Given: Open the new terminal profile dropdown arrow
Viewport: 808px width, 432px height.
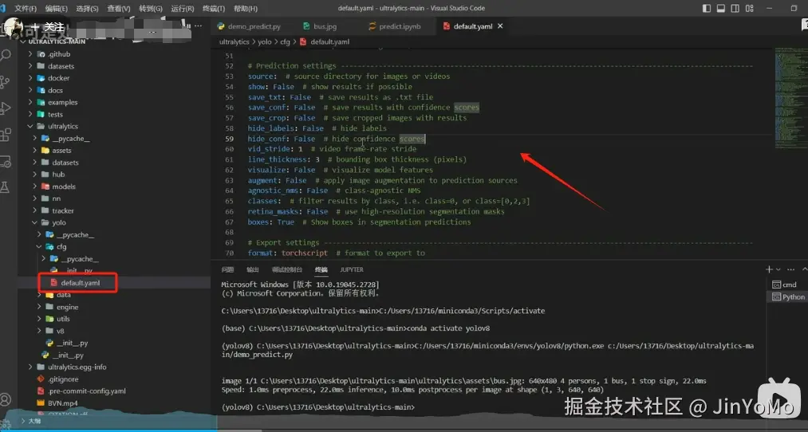Looking at the screenshot, I should 778,269.
